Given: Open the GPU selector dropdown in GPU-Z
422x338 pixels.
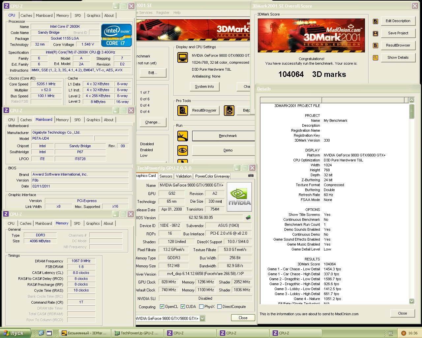Looking at the screenshot, I should pos(202,319).
